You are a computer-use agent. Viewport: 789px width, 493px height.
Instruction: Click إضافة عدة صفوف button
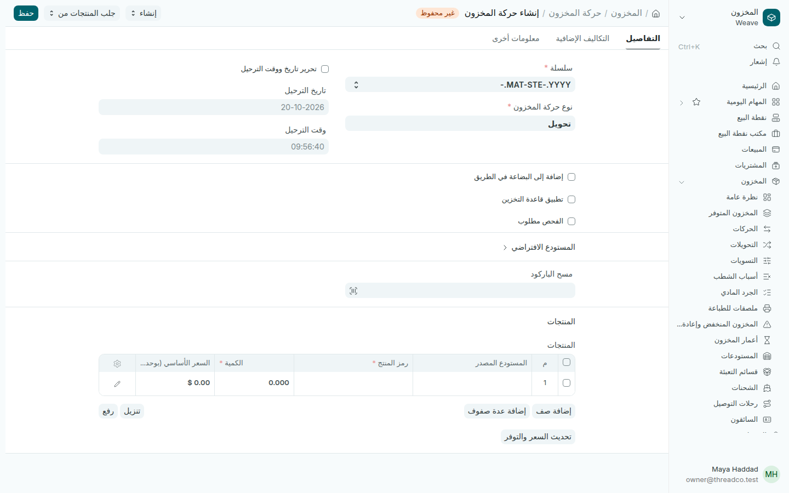click(497, 411)
